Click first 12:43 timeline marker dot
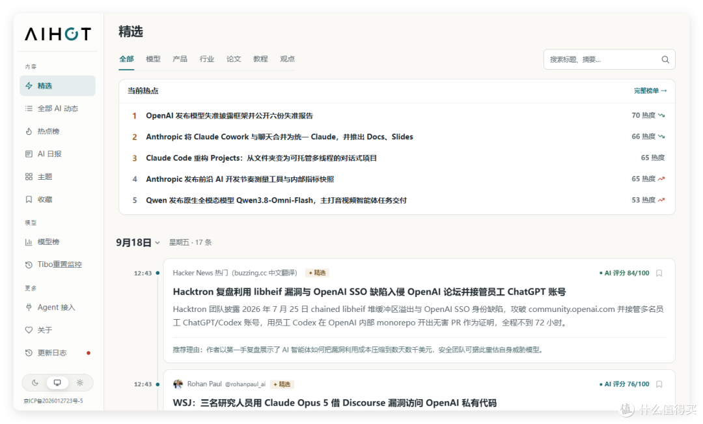 [x=158, y=274]
